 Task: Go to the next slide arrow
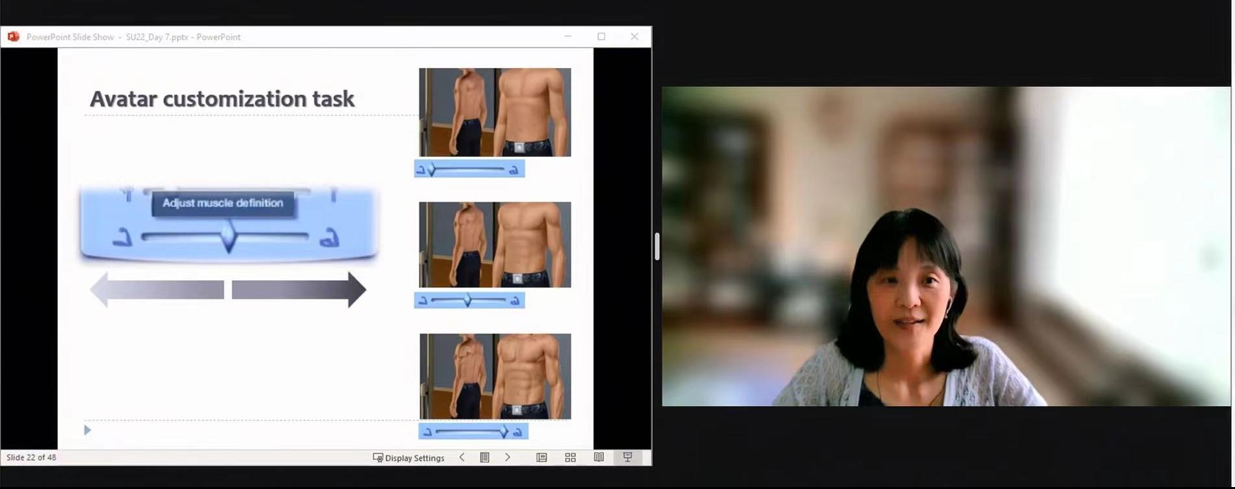coord(508,457)
